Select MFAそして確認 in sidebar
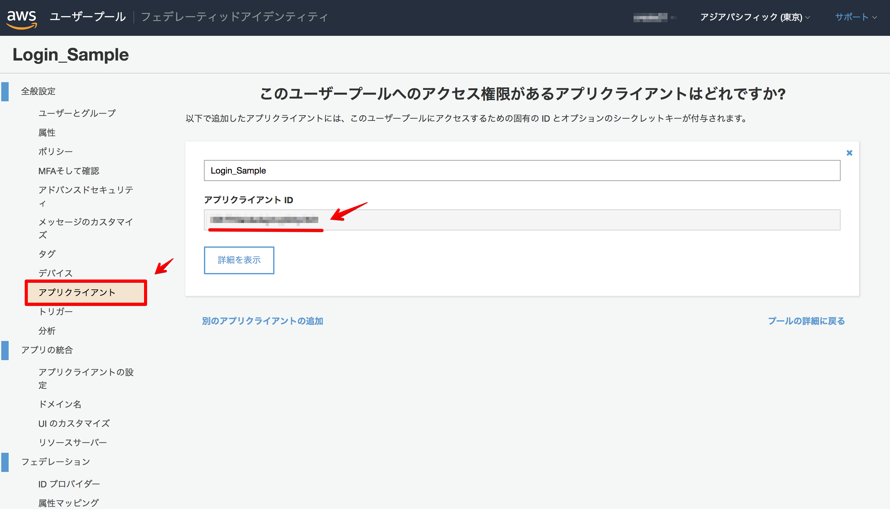Screen dimensions: 890x509 point(69,171)
